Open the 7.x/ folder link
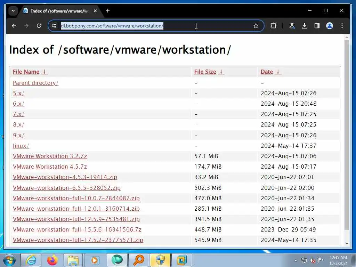 coord(18,114)
